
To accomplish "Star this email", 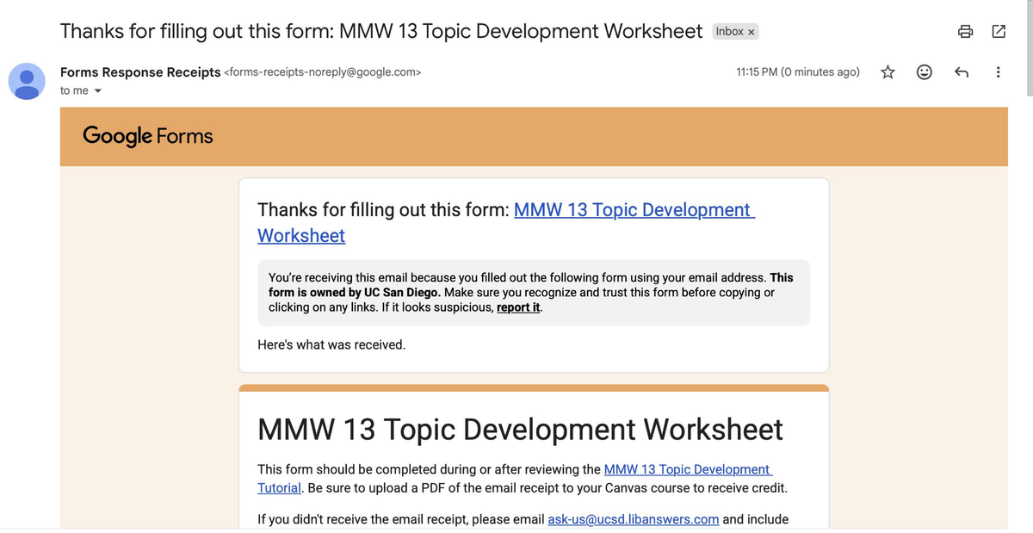I will click(888, 72).
